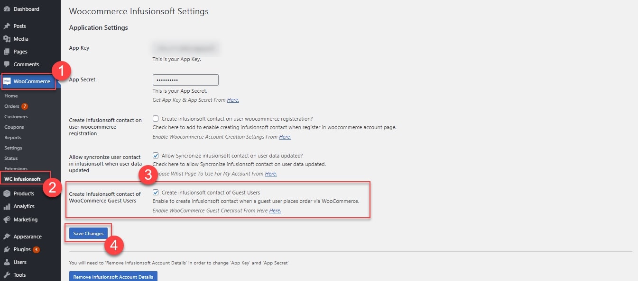Click the WooCommerce logo icon
The height and width of the screenshot is (281, 638).
pos(7,81)
